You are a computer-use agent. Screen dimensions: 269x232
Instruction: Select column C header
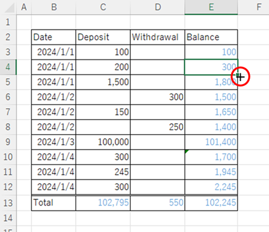(103, 7)
